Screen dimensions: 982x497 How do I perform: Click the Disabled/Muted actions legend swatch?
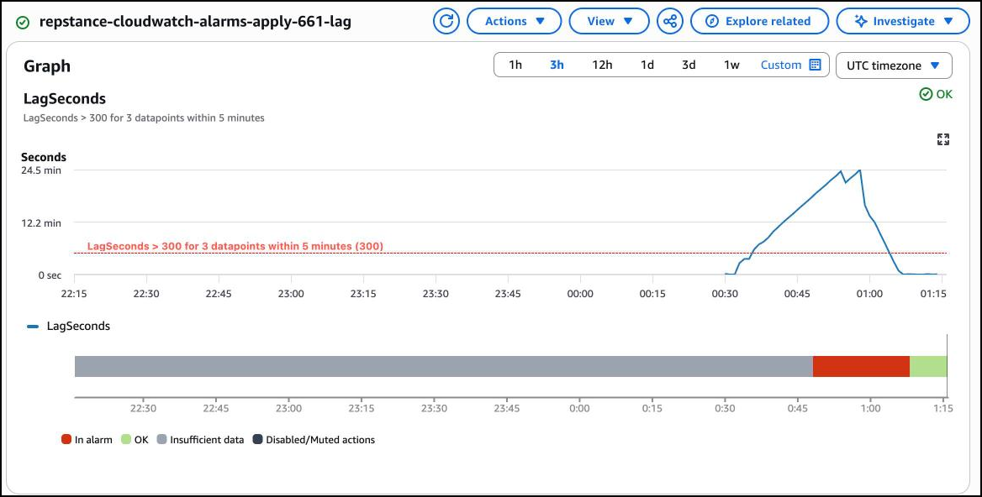pyautogui.click(x=257, y=439)
